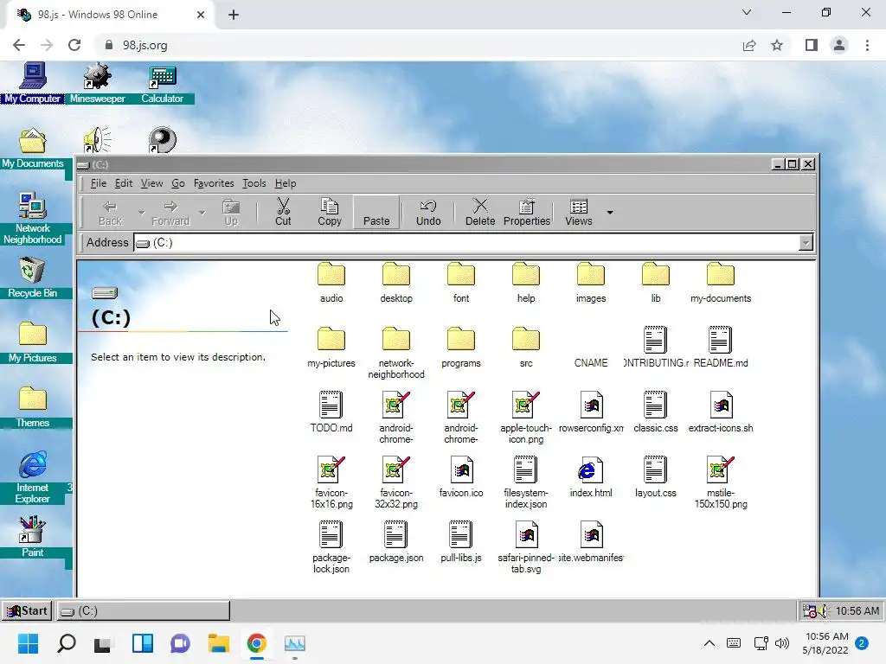Select extract-icons.sh file
The image size is (886, 664).
721,412
